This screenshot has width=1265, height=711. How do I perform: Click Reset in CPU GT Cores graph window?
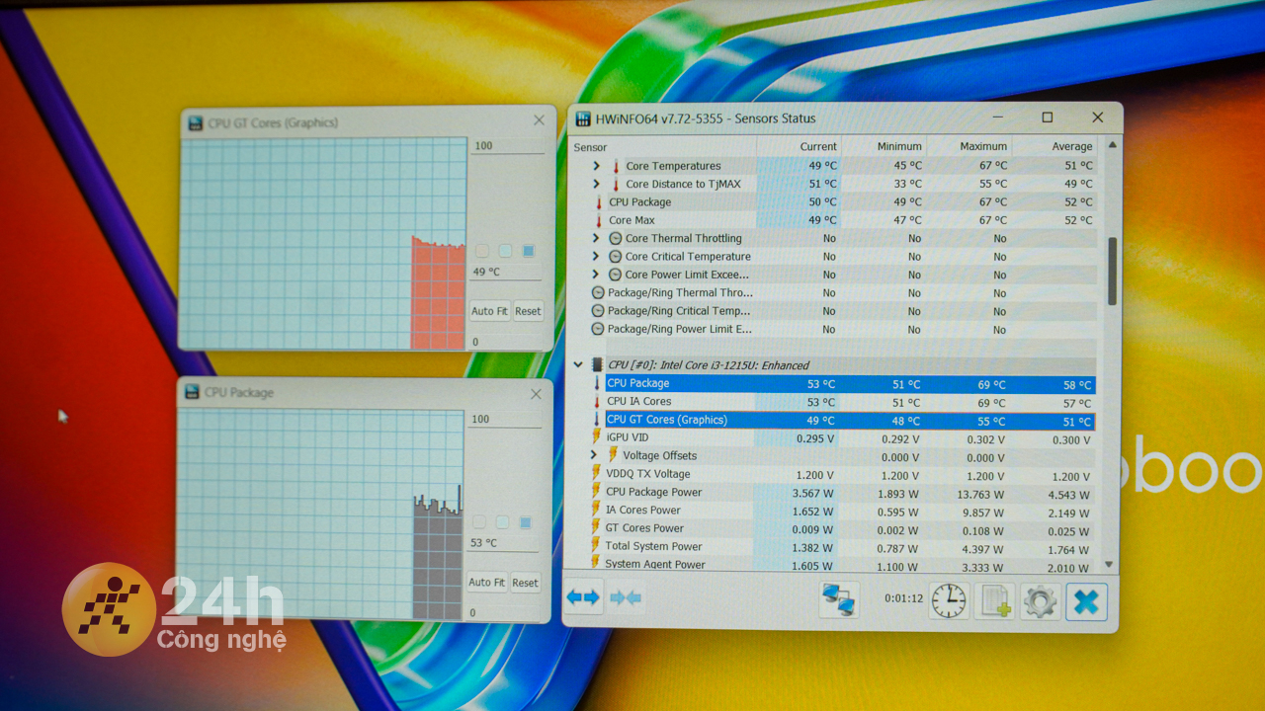click(x=528, y=311)
